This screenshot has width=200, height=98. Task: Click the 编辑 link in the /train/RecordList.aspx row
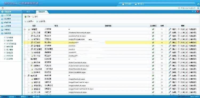tap(174, 69)
